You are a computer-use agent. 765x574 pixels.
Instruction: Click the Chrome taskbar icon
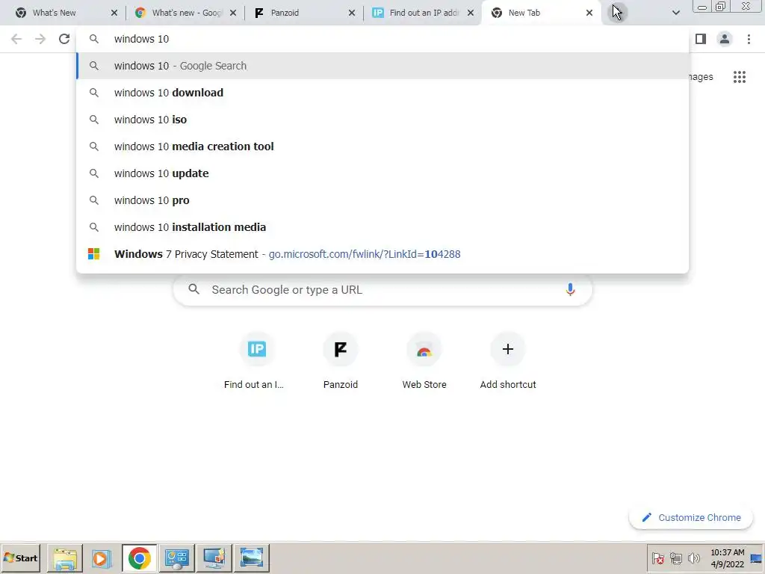(140, 558)
